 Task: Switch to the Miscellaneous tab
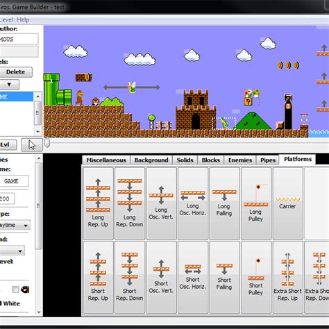pos(106,160)
